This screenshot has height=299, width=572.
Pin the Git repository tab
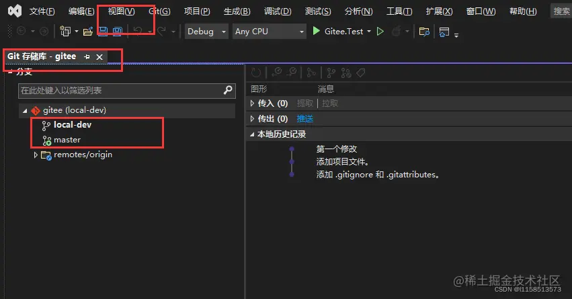pos(87,57)
